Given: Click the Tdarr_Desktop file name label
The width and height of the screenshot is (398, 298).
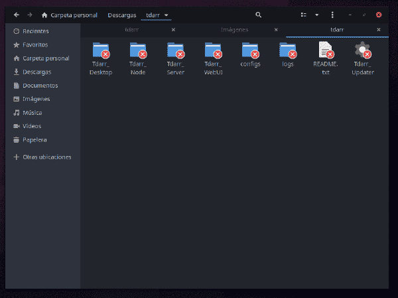Looking at the screenshot, I should click(x=101, y=68).
